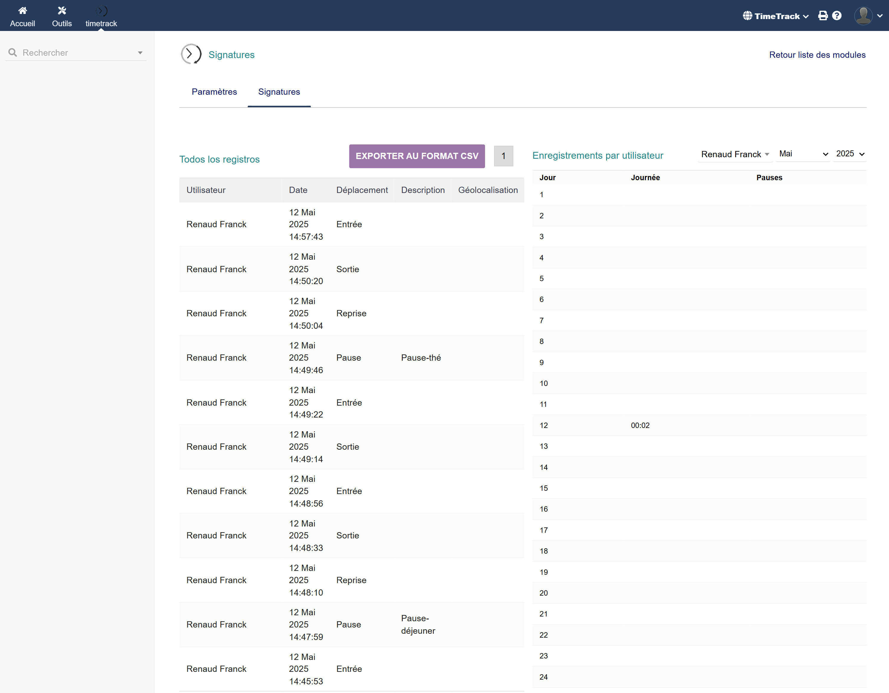Click pagination page 1 button
889x693 pixels.
coord(503,156)
